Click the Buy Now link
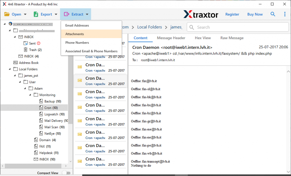 coord(255,14)
